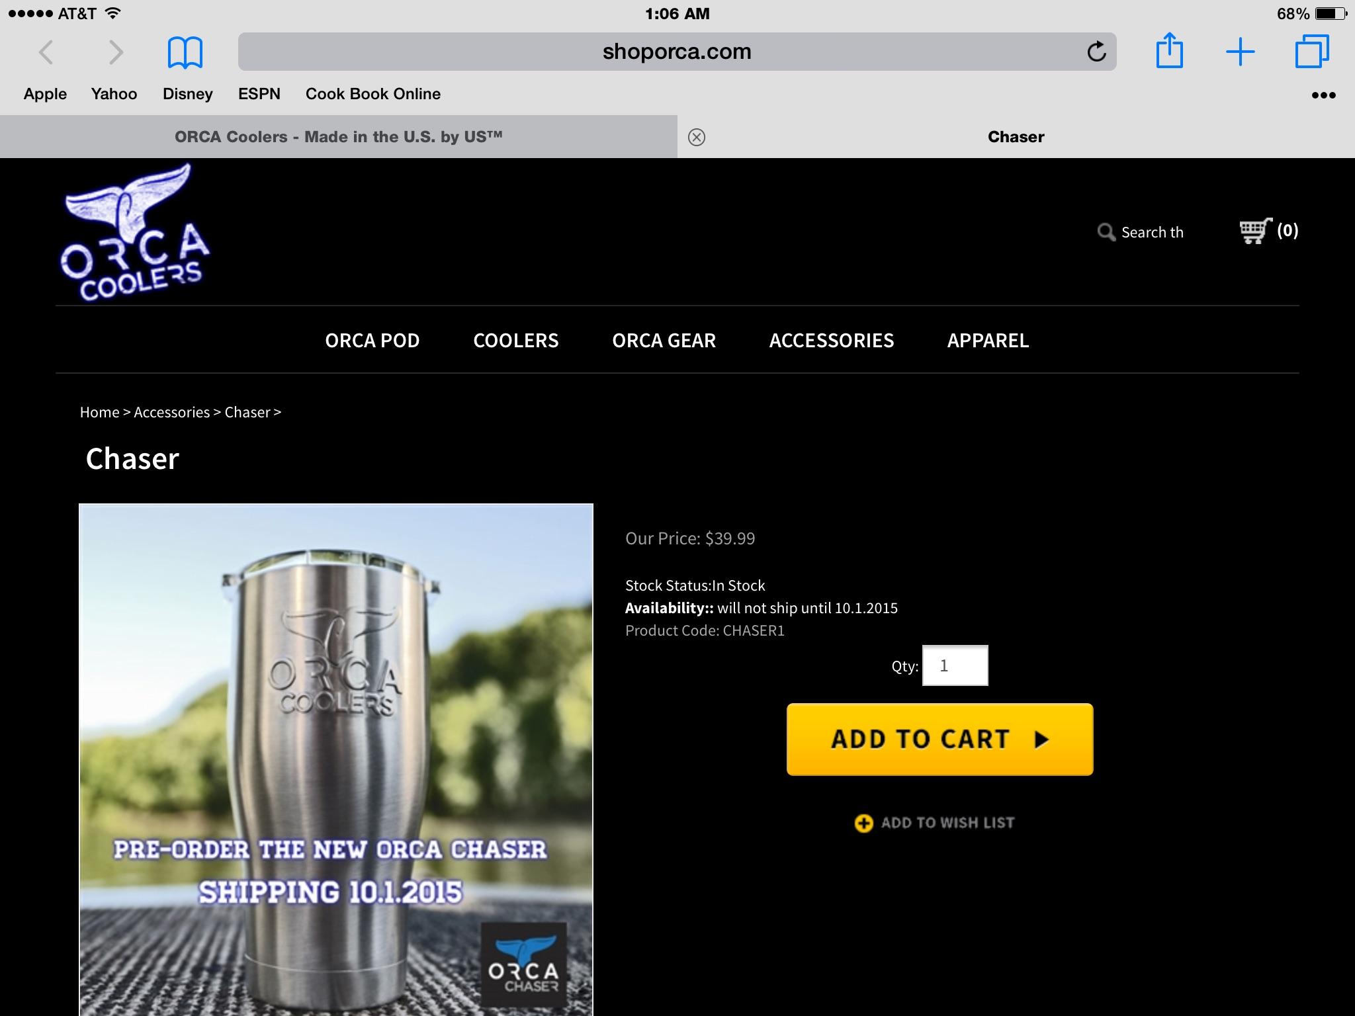Screen dimensions: 1355x1016
Task: Open the Chaser tumbler product image
Action: click(x=336, y=760)
